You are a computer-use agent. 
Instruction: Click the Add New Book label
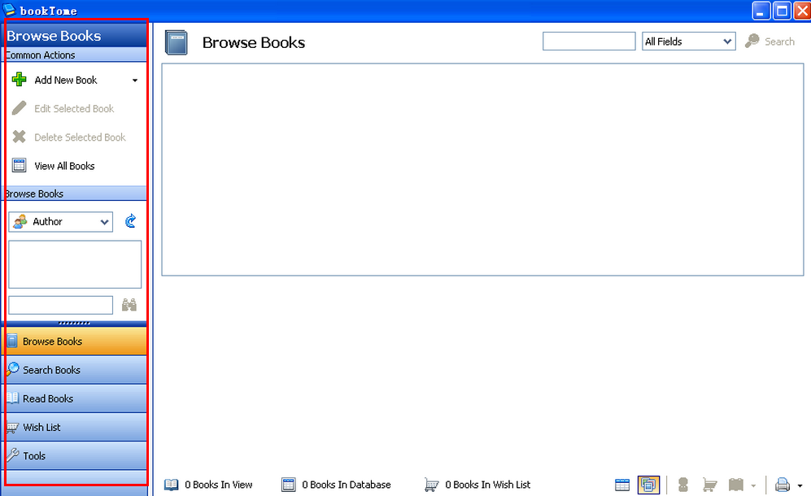coord(66,80)
